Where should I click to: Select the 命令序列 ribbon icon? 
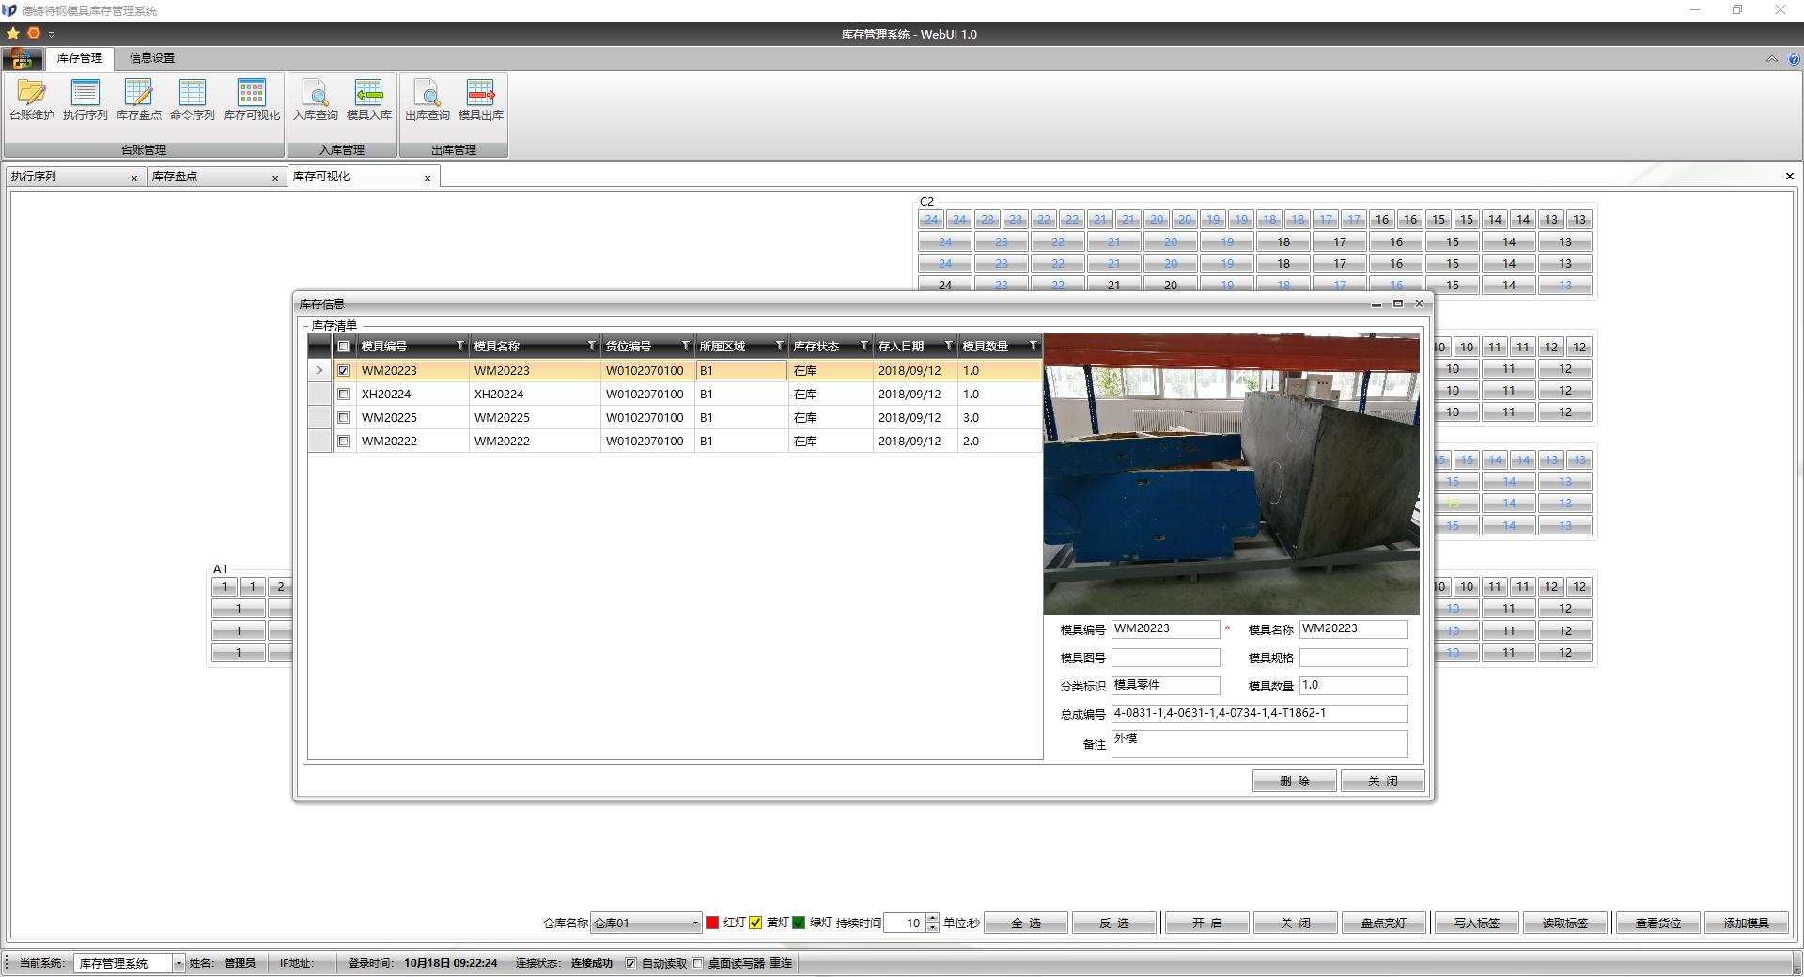point(192,100)
